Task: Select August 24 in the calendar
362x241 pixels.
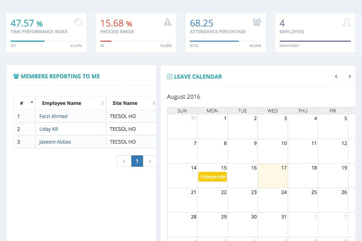Action: (273, 200)
